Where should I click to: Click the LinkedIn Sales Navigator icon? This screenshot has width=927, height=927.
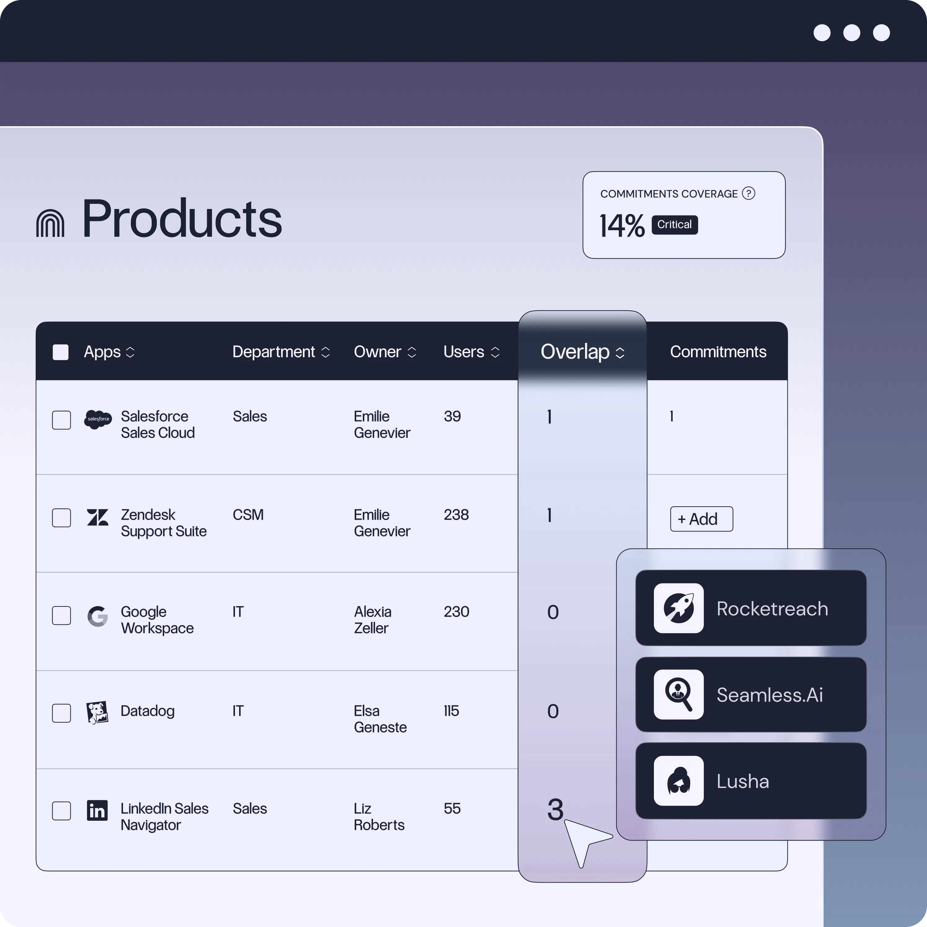click(x=97, y=811)
